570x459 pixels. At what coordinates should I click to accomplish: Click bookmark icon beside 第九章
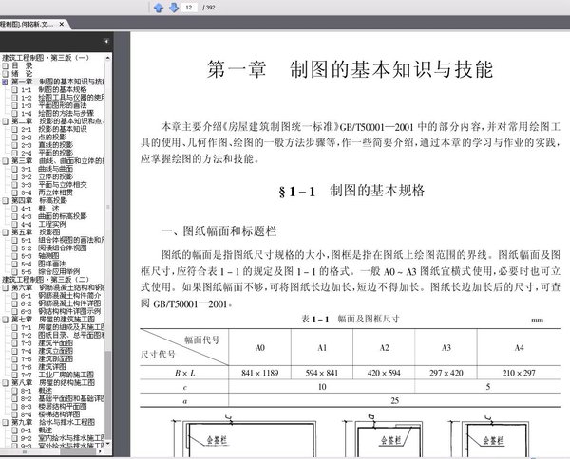click(5, 422)
